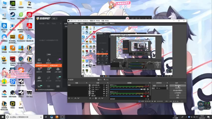This screenshot has height=119, width=212.
Task: Adjust the transition duration stepper arrows
Action: tap(167, 88)
